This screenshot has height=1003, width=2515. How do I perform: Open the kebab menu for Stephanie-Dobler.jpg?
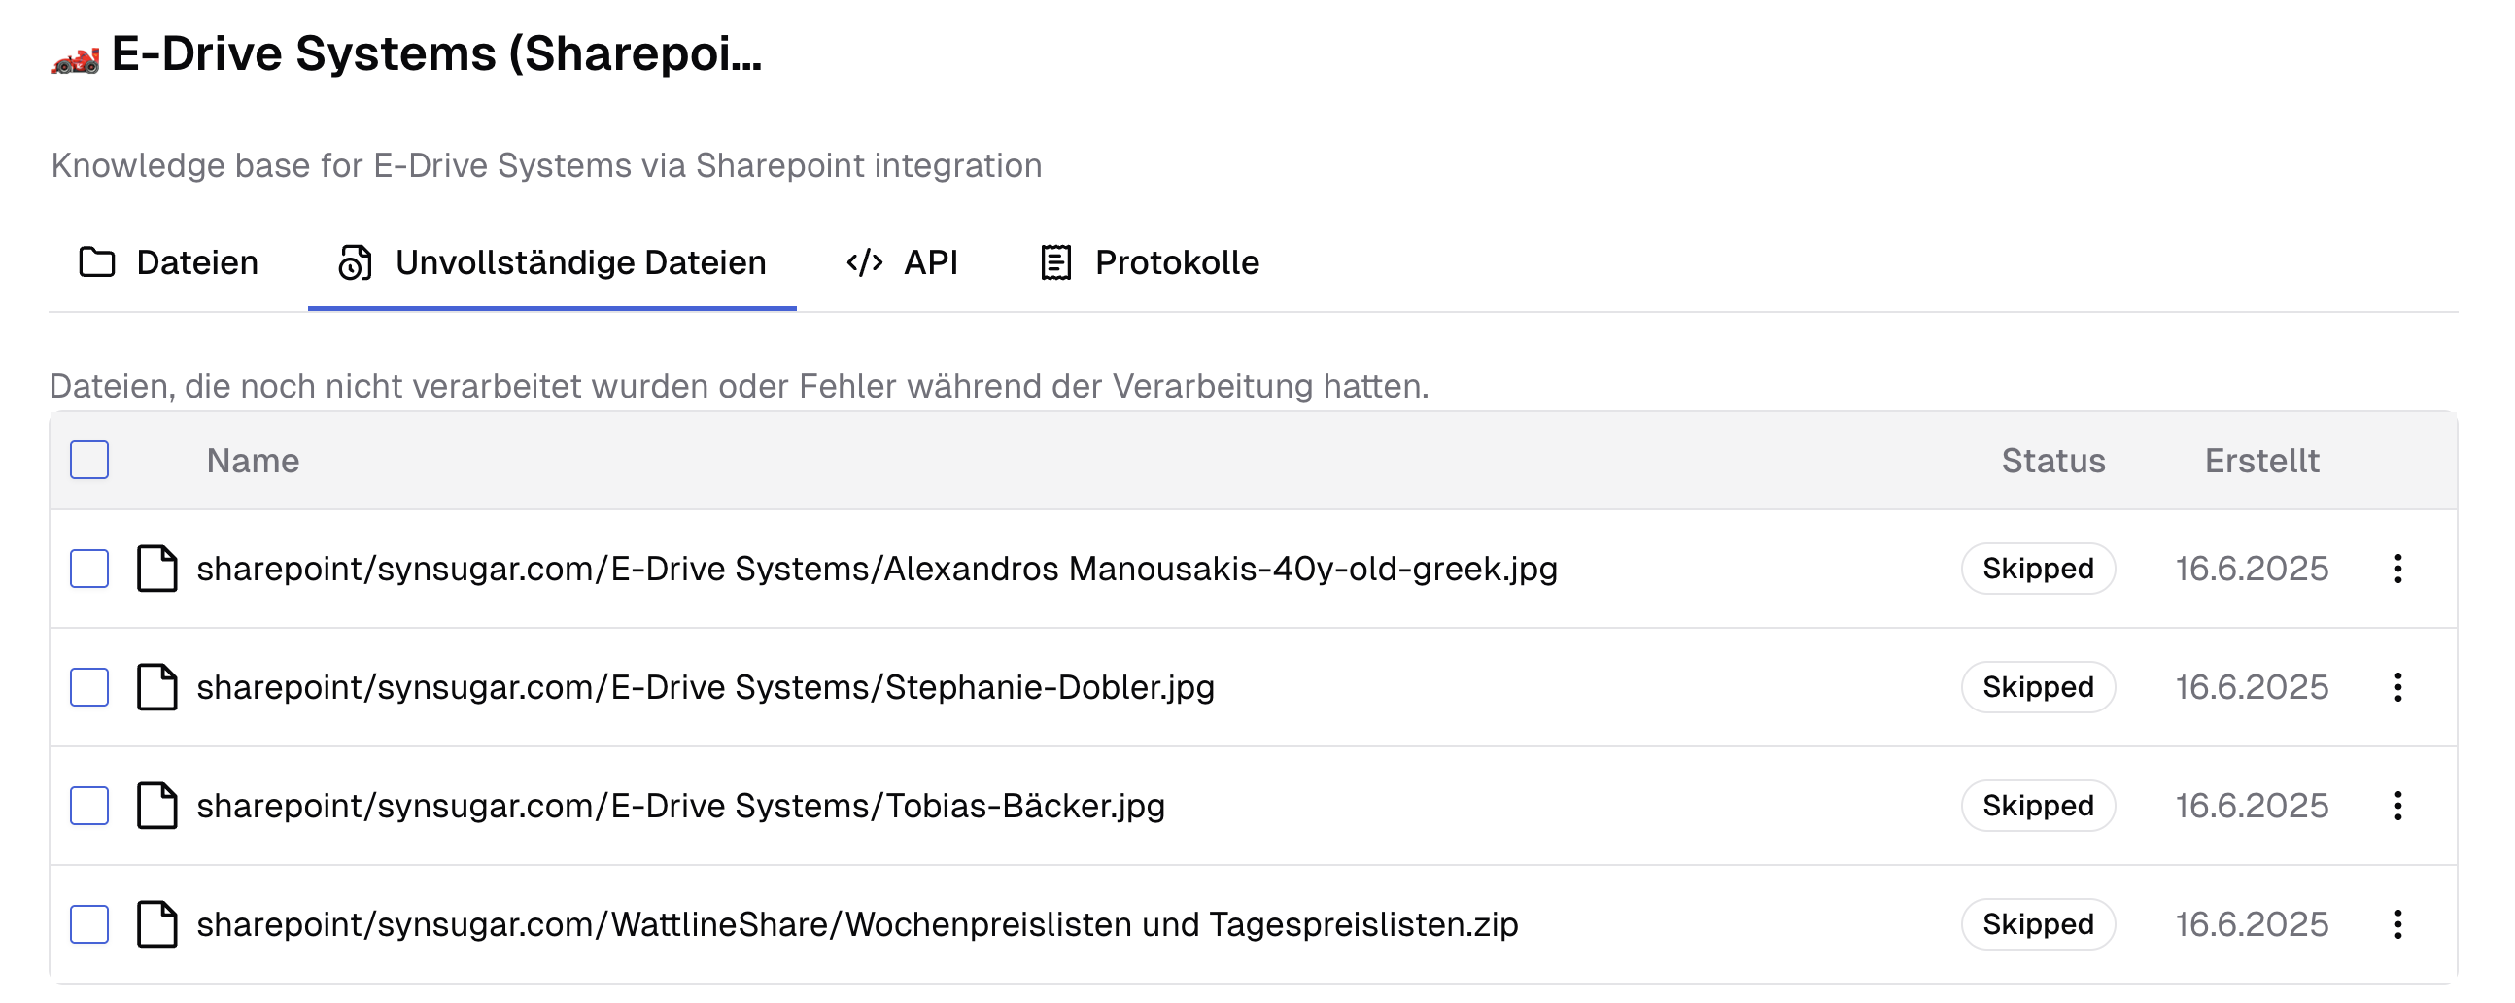coord(2400,686)
